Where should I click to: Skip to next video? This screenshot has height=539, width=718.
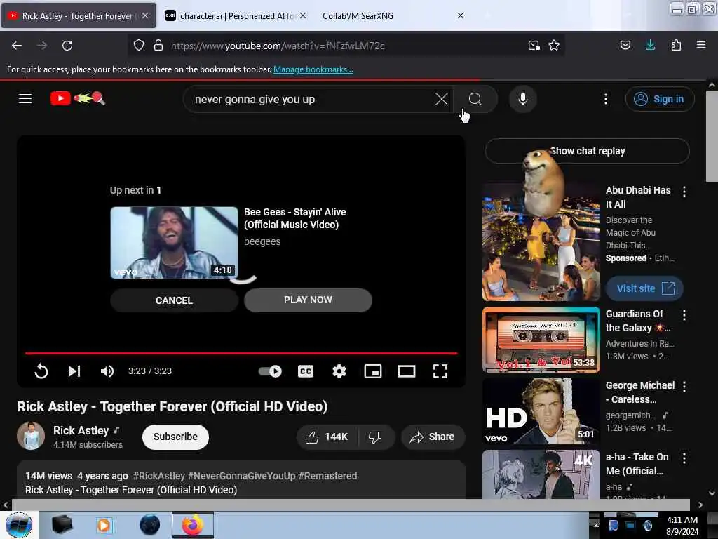74,371
